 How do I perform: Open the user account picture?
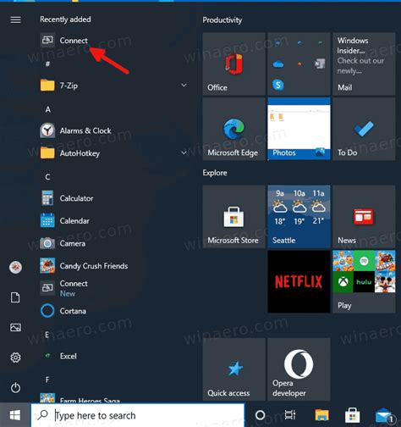pyautogui.click(x=15, y=267)
